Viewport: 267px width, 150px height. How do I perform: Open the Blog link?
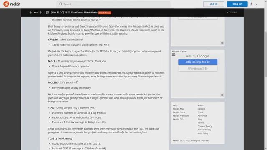(x=200, y=120)
